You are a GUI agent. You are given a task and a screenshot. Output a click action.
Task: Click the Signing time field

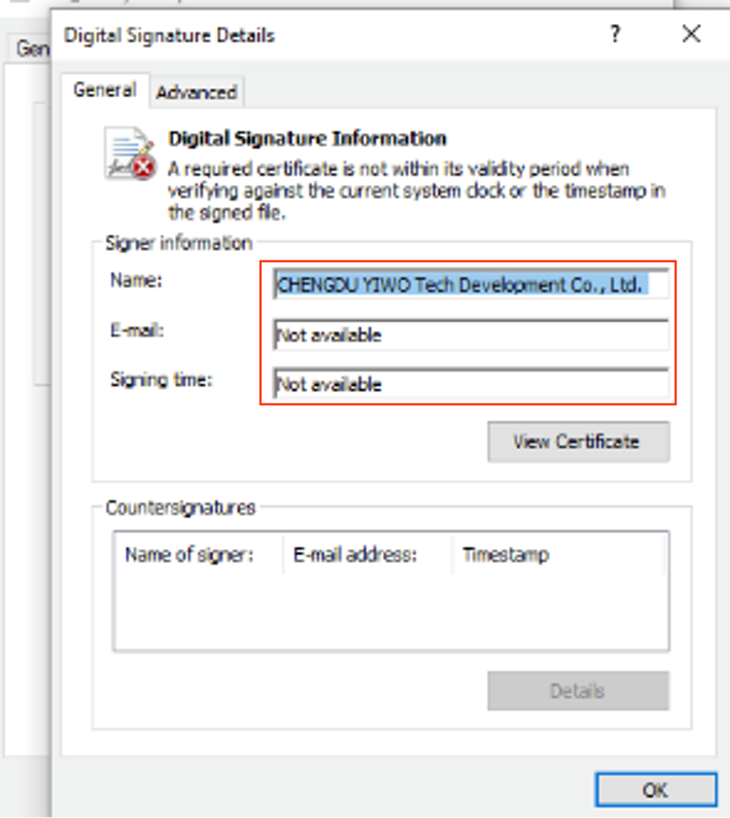pyautogui.click(x=471, y=383)
